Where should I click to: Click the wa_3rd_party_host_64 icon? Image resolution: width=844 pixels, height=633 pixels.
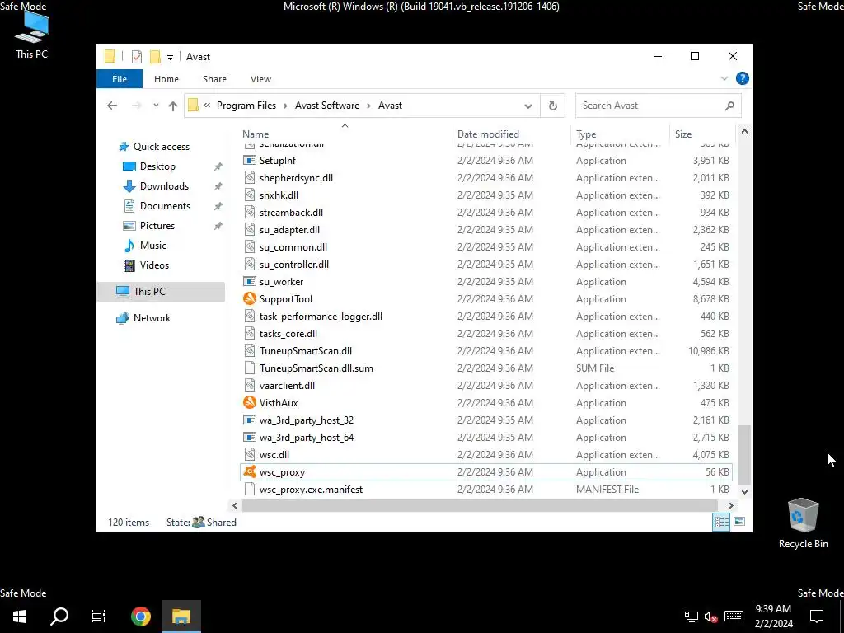pyautogui.click(x=249, y=437)
